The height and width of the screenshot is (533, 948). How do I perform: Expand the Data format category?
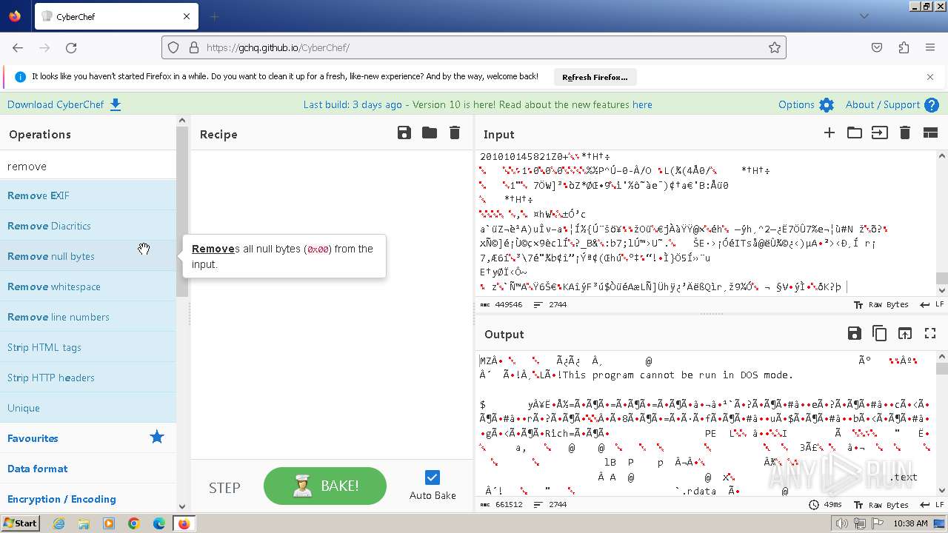tap(88, 469)
